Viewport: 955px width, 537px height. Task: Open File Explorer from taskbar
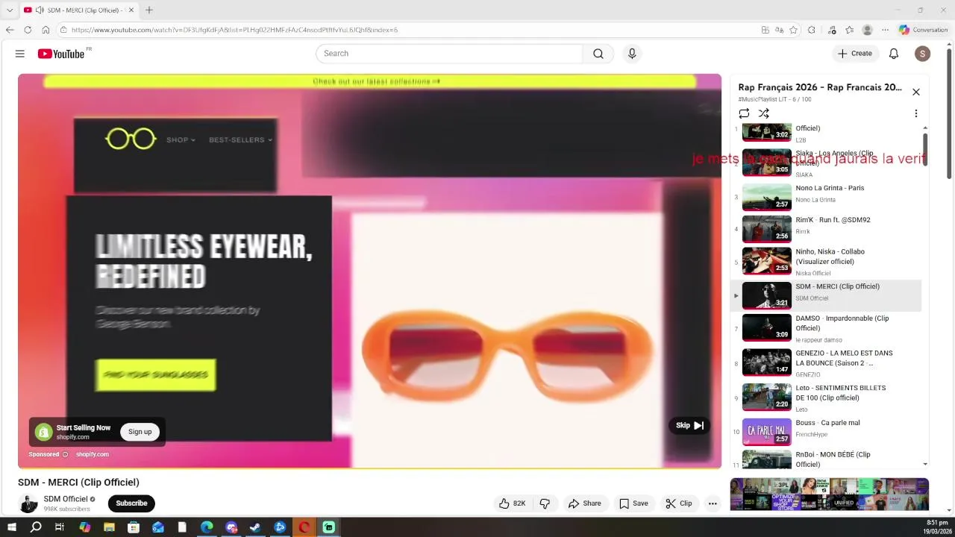tap(109, 527)
